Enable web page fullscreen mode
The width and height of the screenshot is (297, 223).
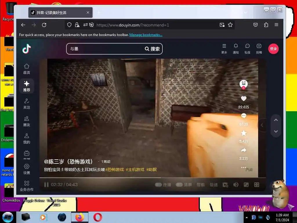coord(246,185)
